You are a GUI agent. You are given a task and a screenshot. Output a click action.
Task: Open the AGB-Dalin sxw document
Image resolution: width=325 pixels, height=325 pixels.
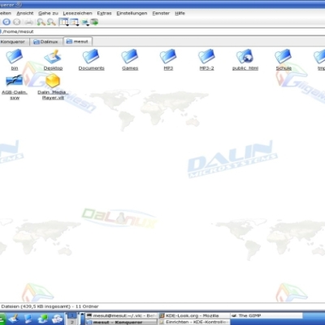pos(15,87)
